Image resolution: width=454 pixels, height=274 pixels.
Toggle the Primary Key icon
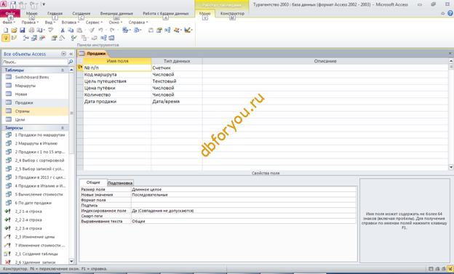[6, 38]
